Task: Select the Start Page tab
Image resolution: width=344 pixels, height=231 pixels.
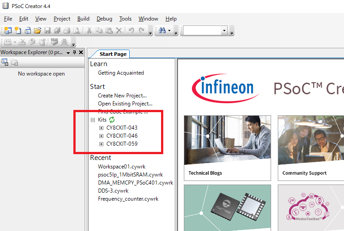Action: [113, 54]
